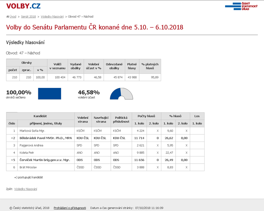Click Odevzdané obálky value 45 874
The image size is (264, 211).
[x=118, y=77]
